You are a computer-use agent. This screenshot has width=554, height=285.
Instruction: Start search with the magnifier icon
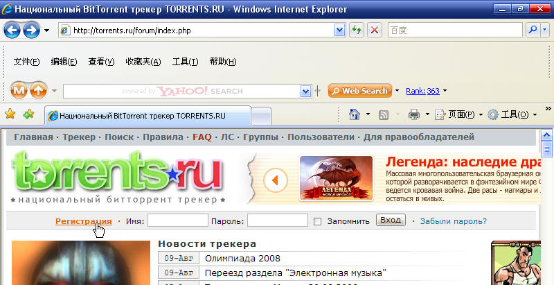pos(532,31)
